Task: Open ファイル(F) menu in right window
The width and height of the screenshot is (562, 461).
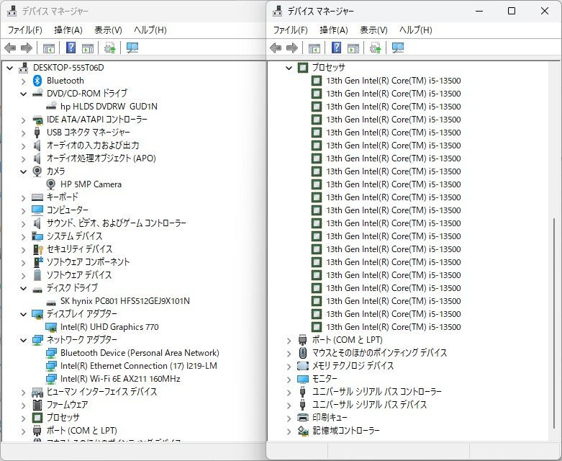Action: pos(290,30)
